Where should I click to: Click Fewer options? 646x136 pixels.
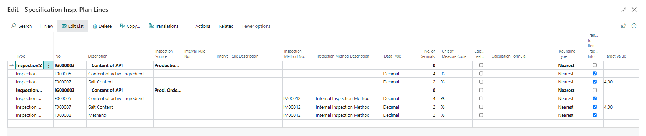click(x=256, y=26)
